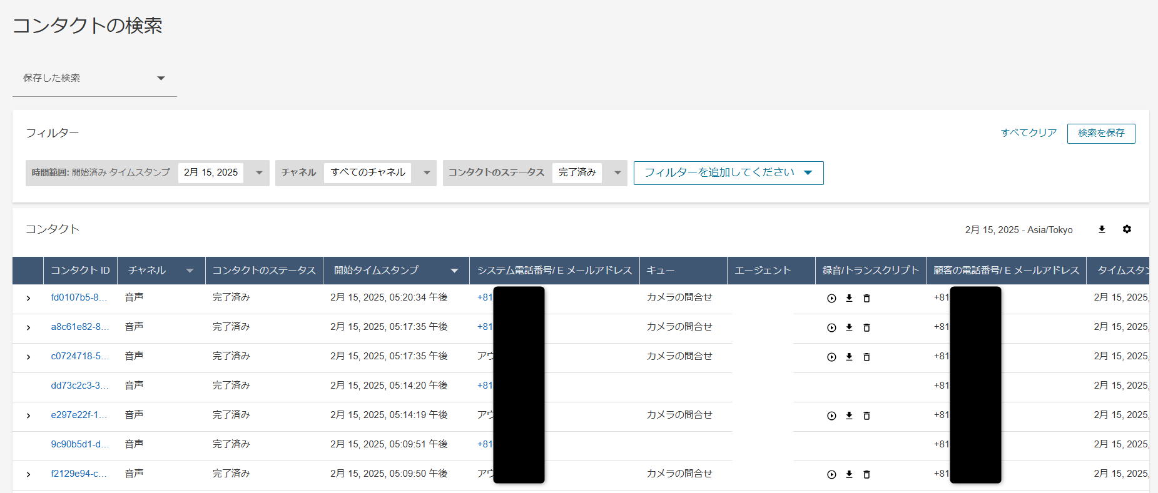This screenshot has height=493, width=1158.
Task: Play recording for contact e297e22f-1
Action: coord(831,416)
